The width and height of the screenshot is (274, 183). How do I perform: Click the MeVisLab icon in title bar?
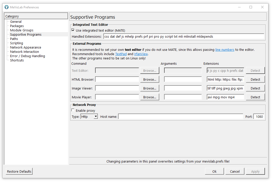[x=7, y=7]
